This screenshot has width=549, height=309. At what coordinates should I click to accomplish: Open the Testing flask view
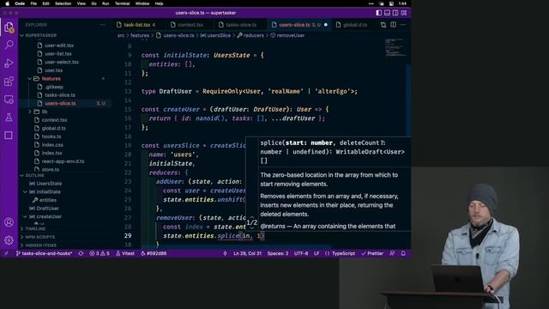coord(9,118)
